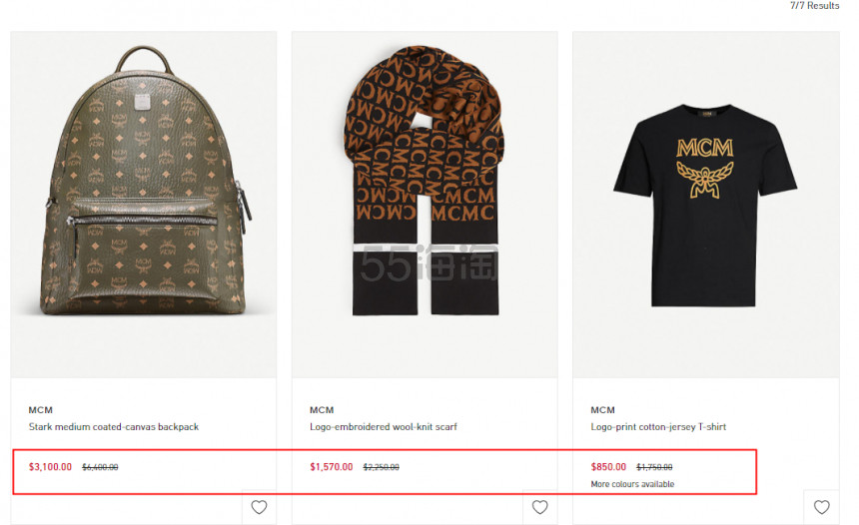The width and height of the screenshot is (859, 525).
Task: Add the backpack to wishlist with heart icon
Action: [x=259, y=507]
